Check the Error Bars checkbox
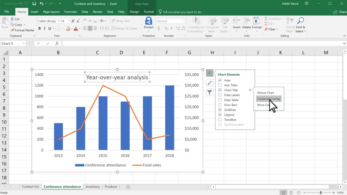This screenshot has height=195, width=347. tap(220, 105)
